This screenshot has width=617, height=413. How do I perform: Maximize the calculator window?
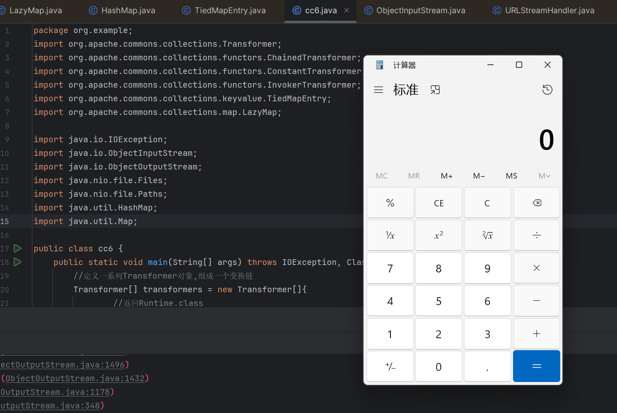(519, 65)
